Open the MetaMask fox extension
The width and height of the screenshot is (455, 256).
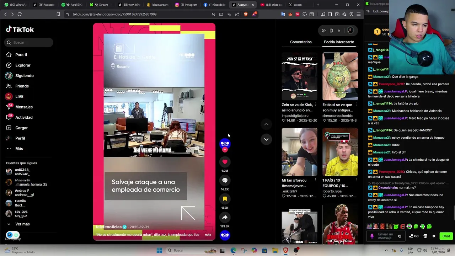point(290,14)
